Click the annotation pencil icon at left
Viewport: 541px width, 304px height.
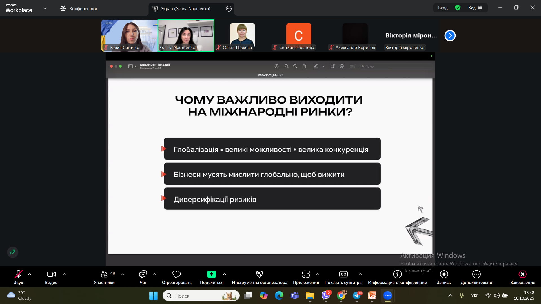[13, 252]
